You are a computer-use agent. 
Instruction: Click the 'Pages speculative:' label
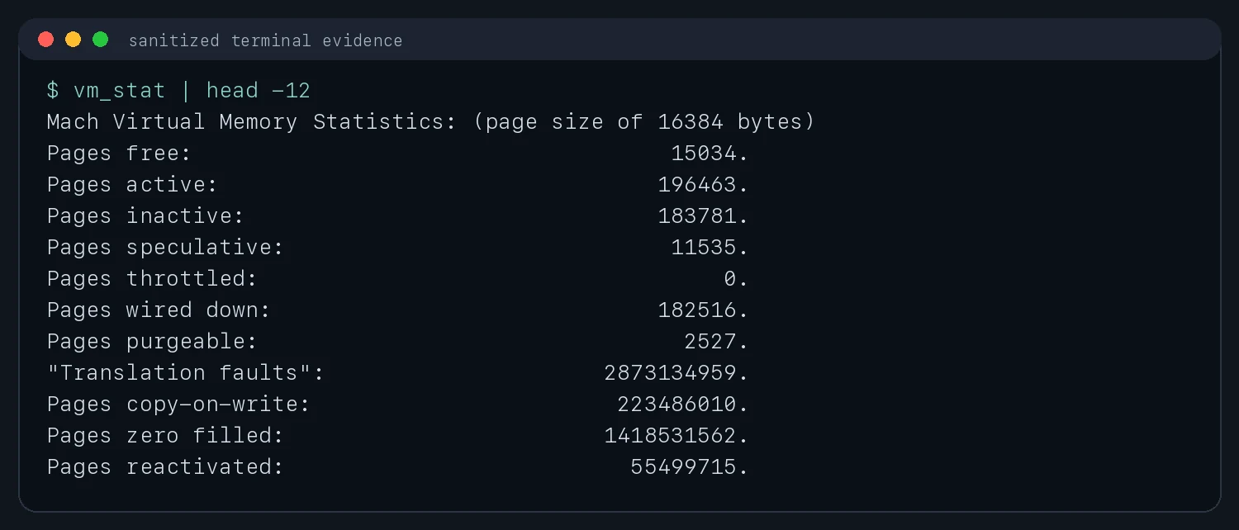pyautogui.click(x=165, y=248)
